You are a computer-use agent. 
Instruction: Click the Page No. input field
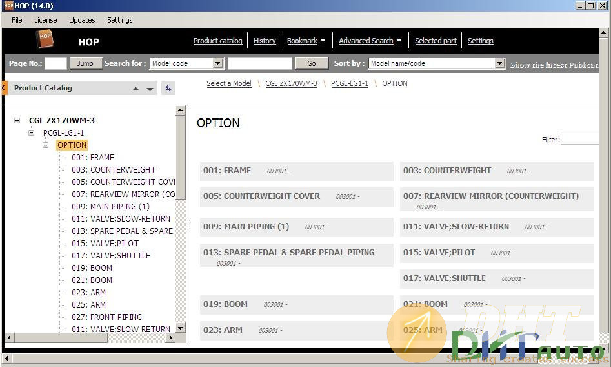[x=55, y=63]
